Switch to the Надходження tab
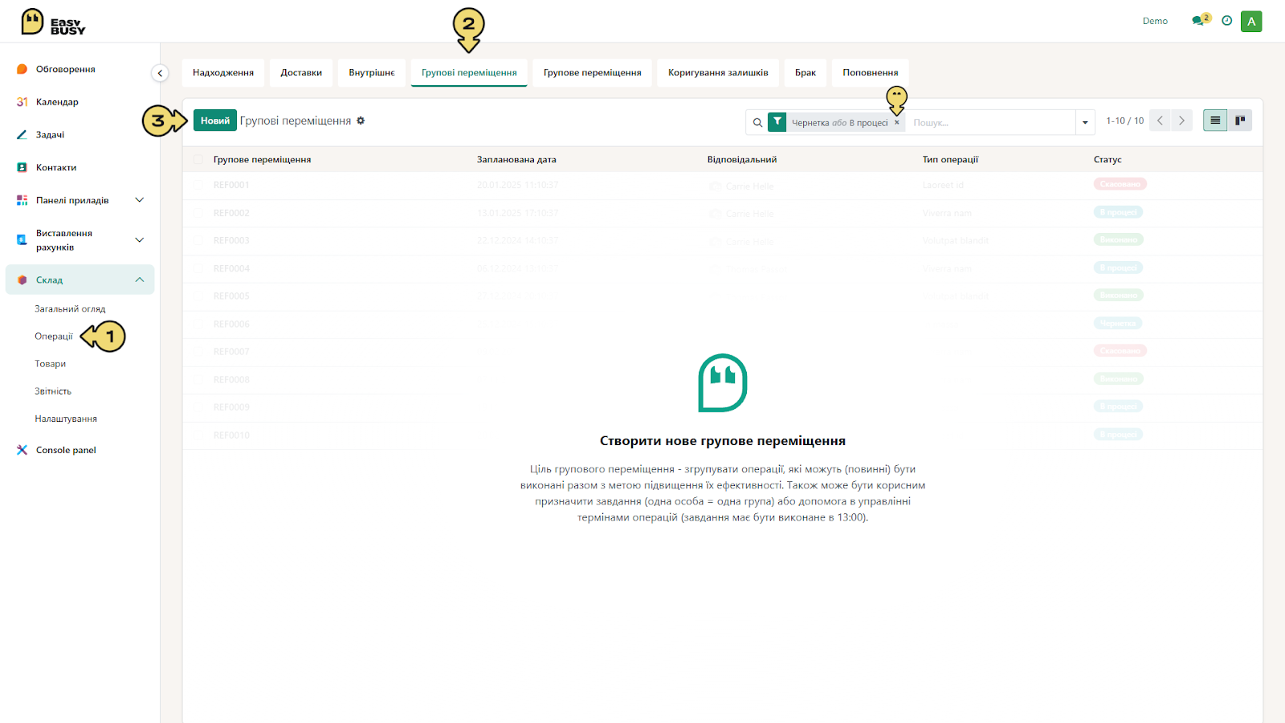Screen dimensions: 1285x723 pos(223,72)
